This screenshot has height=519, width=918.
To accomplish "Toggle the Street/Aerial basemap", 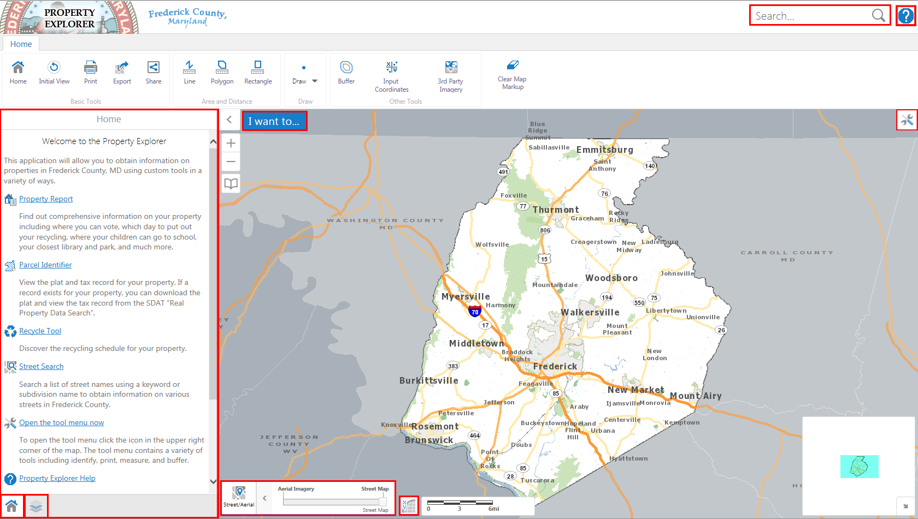I will [239, 497].
